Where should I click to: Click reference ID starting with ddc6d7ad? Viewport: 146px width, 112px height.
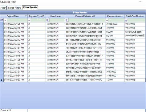click(85, 32)
